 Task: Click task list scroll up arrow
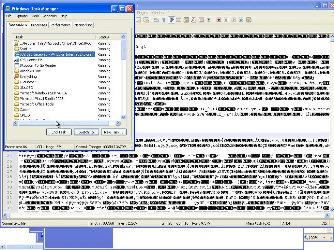(124, 36)
